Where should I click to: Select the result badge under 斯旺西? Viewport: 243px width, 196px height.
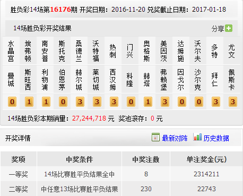tap(29, 102)
